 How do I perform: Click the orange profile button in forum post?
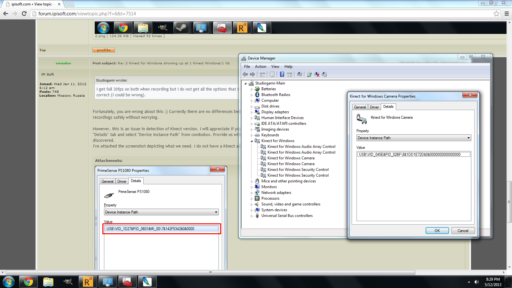(104, 50)
